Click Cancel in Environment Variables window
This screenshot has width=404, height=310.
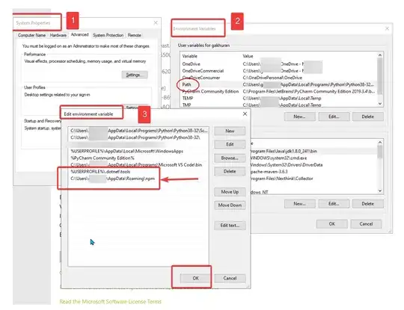point(366,224)
